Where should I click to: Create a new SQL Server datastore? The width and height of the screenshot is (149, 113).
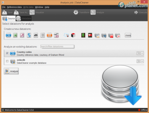pyautogui.click(x=118, y=35)
